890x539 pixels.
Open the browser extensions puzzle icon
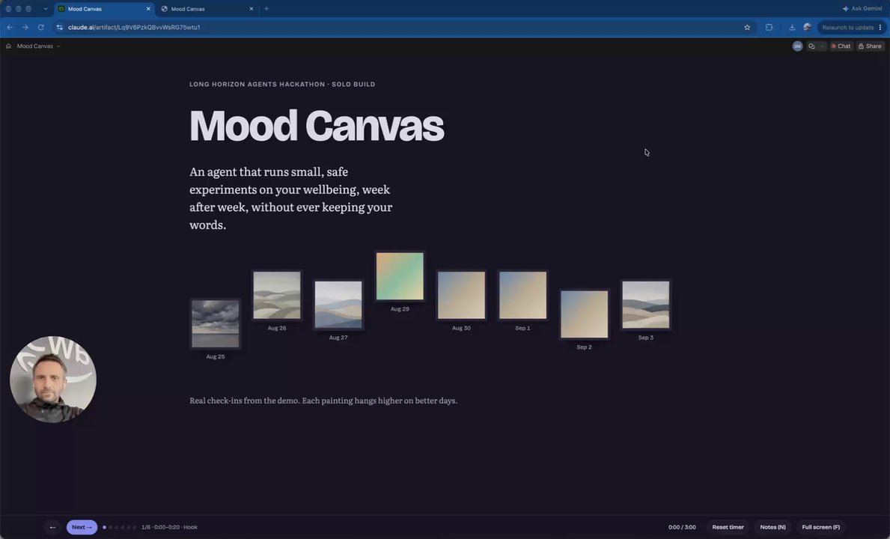coord(769,27)
